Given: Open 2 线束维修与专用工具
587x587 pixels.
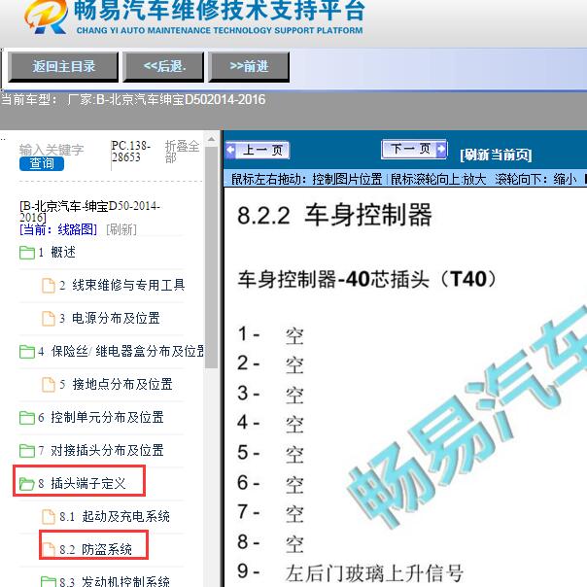Looking at the screenshot, I should pyautogui.click(x=122, y=286).
